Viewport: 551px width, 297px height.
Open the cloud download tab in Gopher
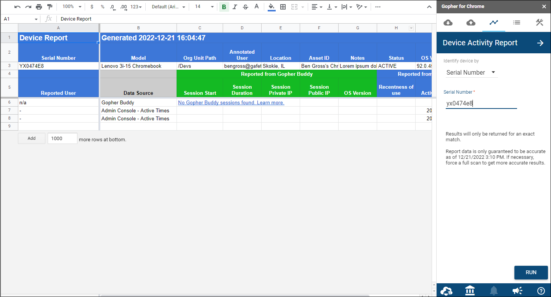click(x=448, y=23)
